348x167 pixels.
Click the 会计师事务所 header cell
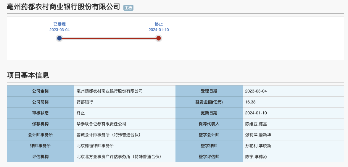(x=40, y=135)
